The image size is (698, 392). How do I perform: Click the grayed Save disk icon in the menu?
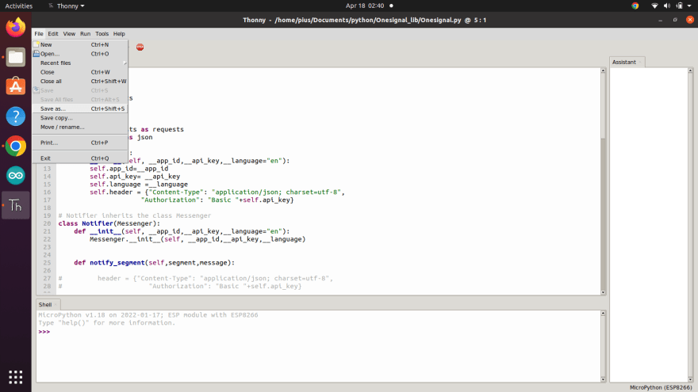click(x=36, y=90)
